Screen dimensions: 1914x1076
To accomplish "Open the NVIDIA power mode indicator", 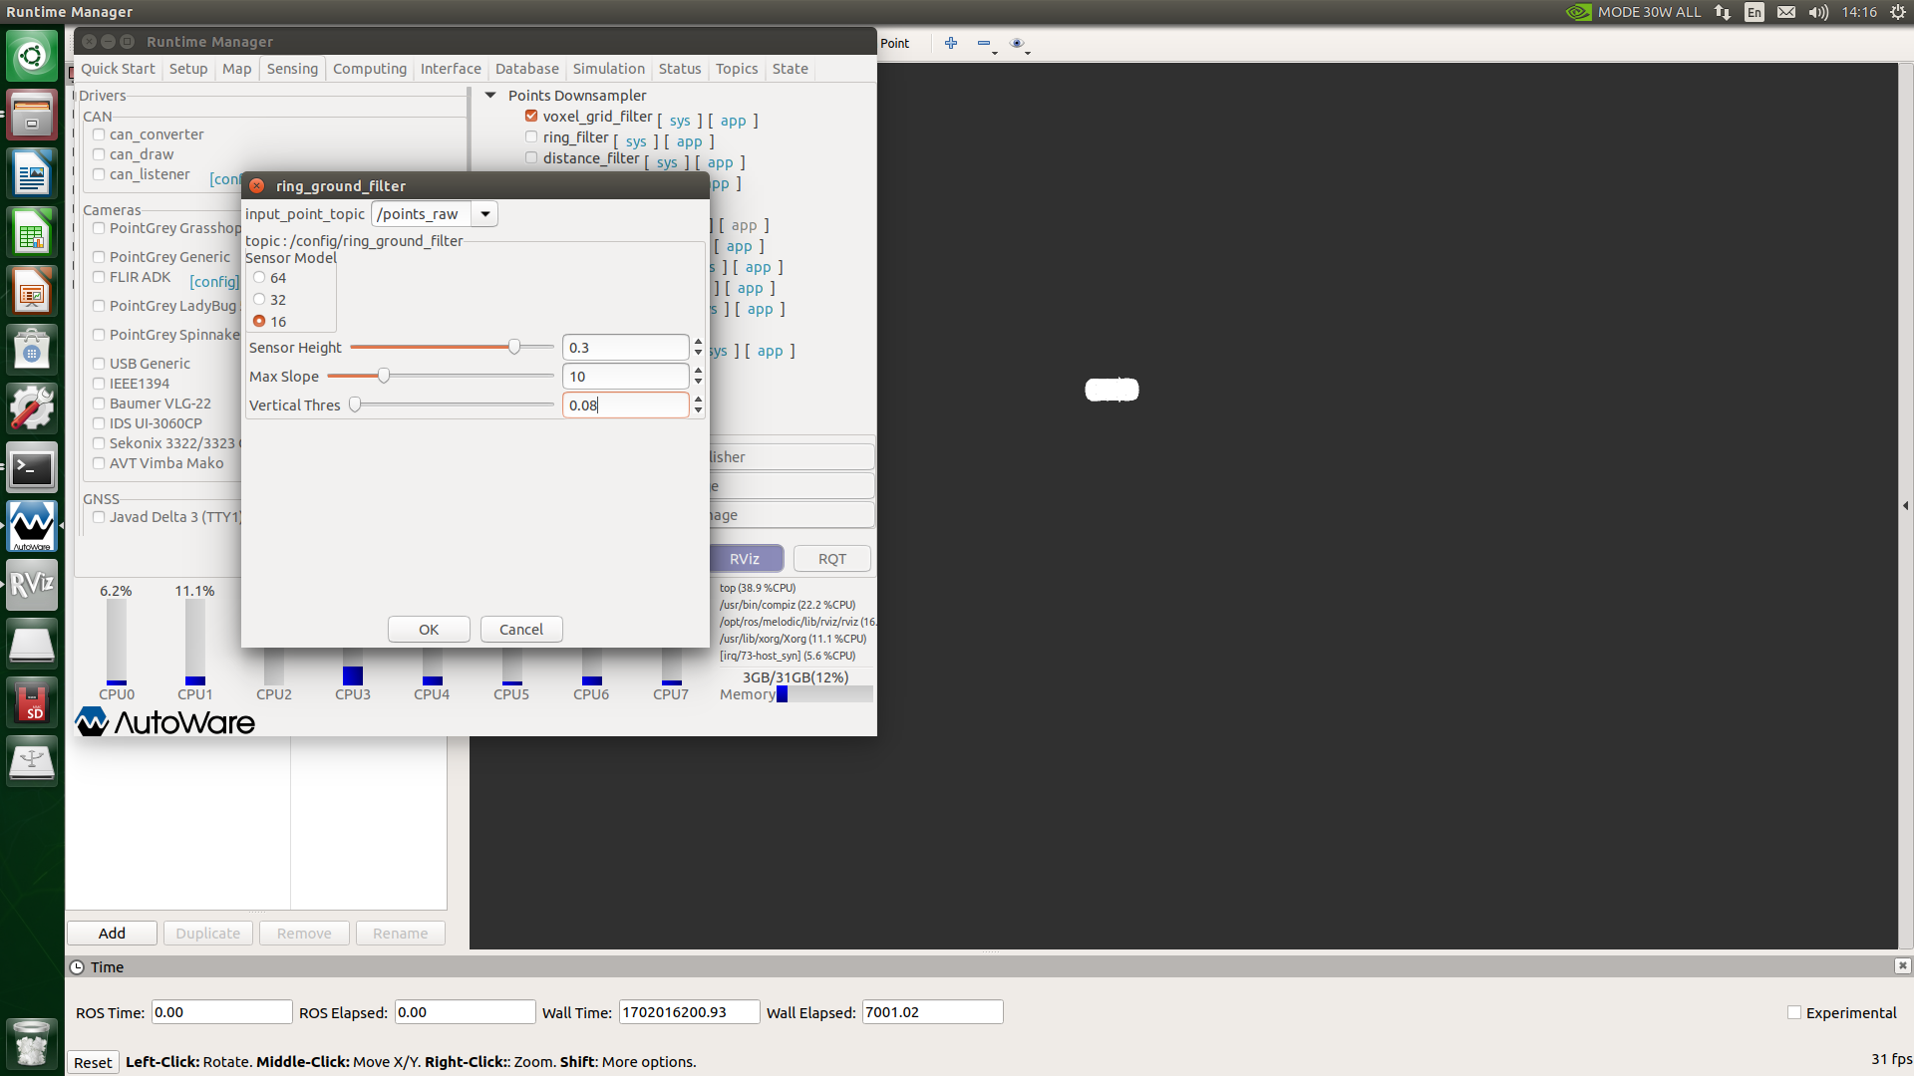I will (1635, 12).
